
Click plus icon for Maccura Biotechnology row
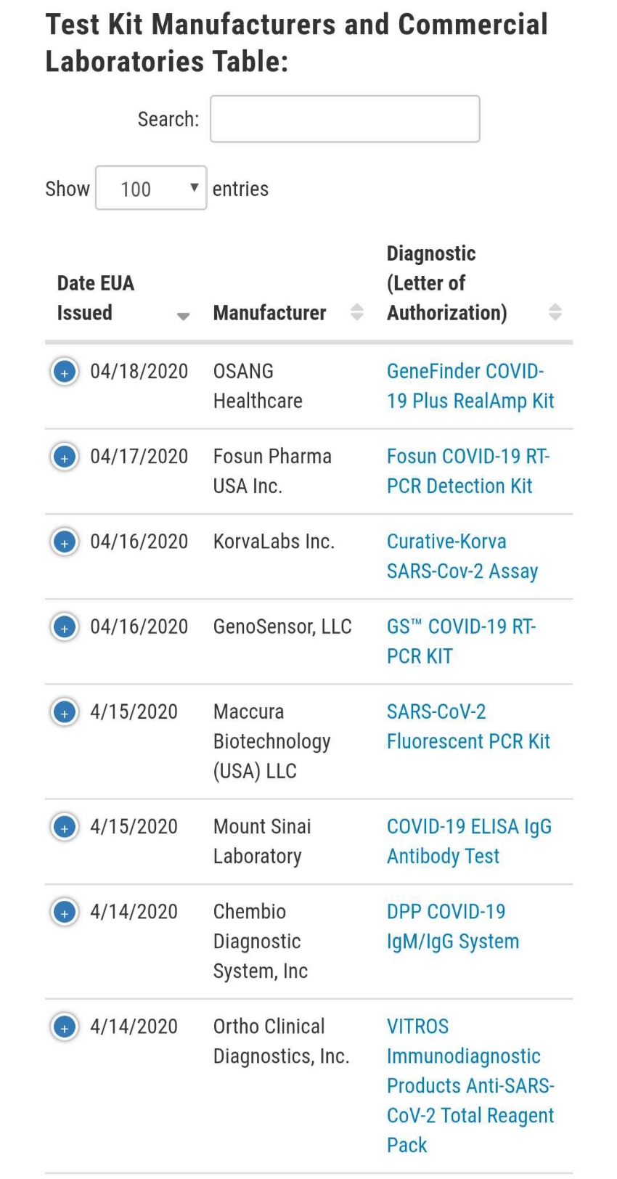64,711
